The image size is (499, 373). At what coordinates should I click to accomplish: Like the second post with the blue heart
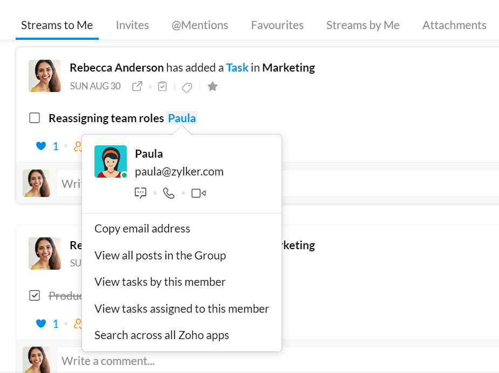(x=41, y=323)
